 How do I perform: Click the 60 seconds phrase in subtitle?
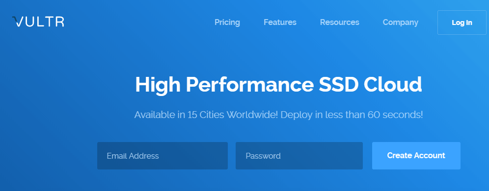[x=395, y=115]
